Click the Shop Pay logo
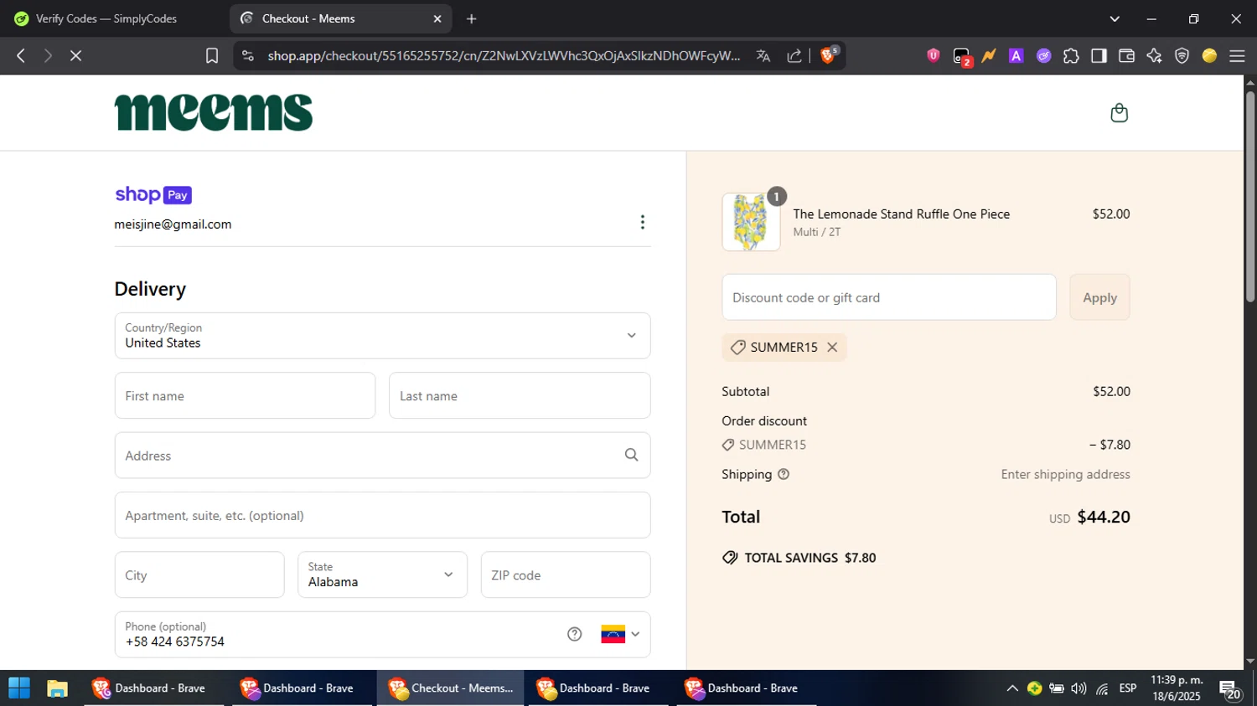The width and height of the screenshot is (1257, 706). point(153,194)
